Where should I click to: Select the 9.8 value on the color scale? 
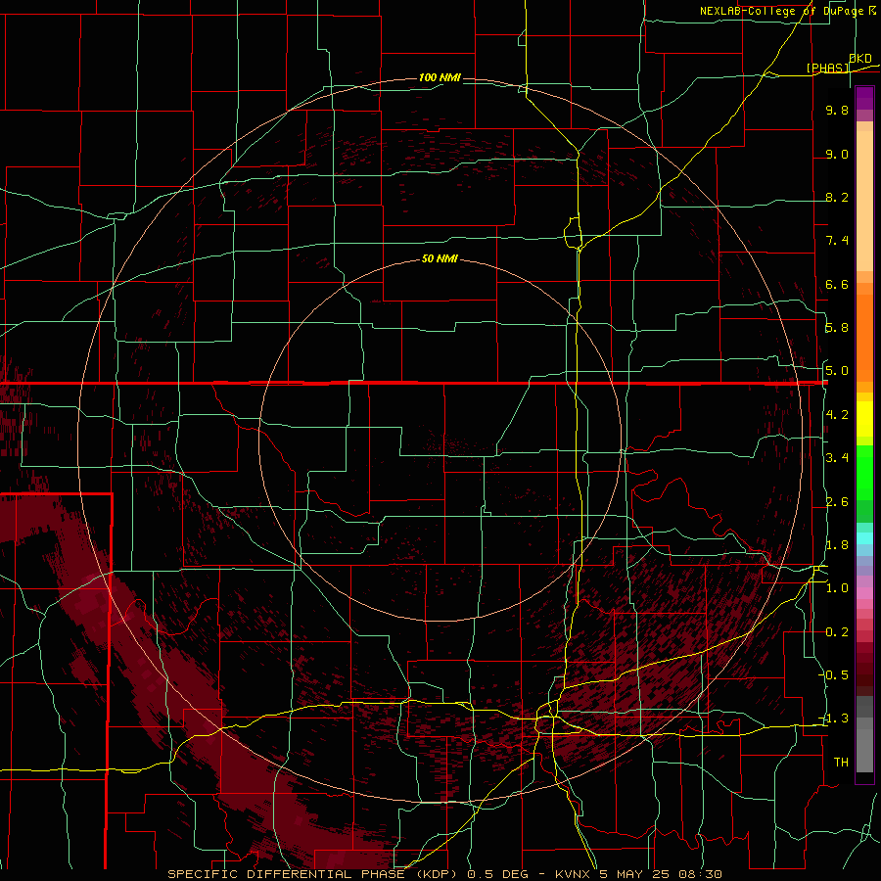point(837,110)
